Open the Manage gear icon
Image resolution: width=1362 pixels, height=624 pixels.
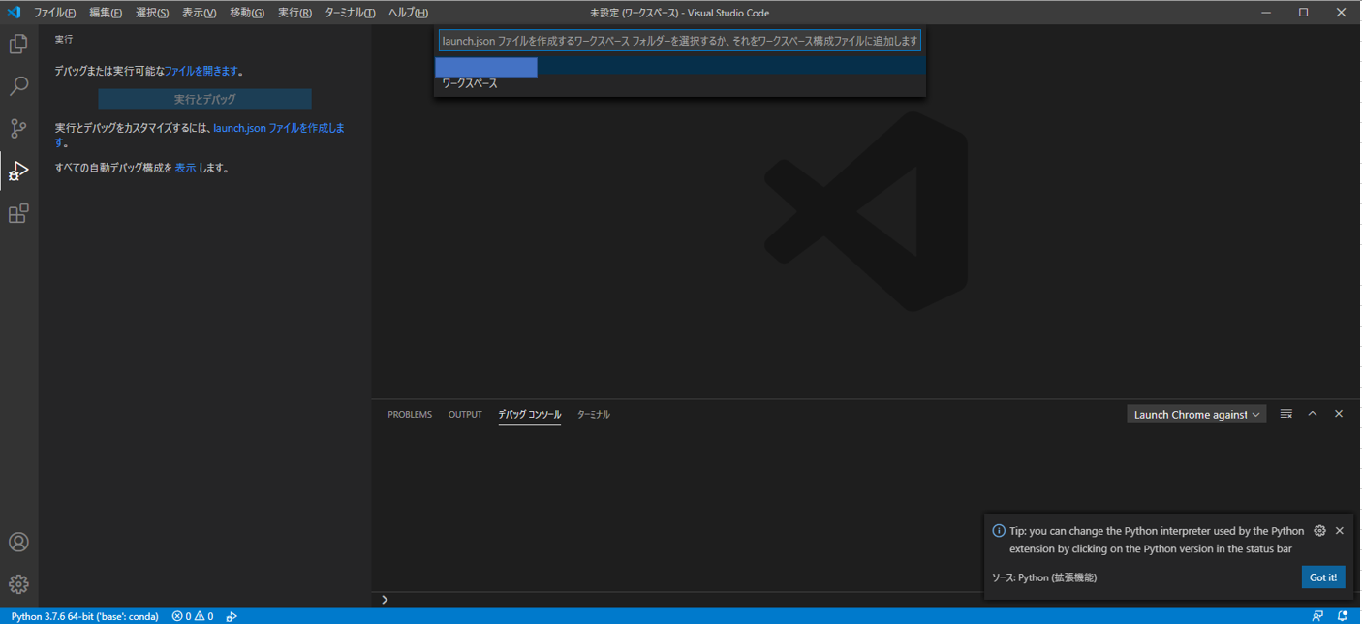click(x=18, y=584)
